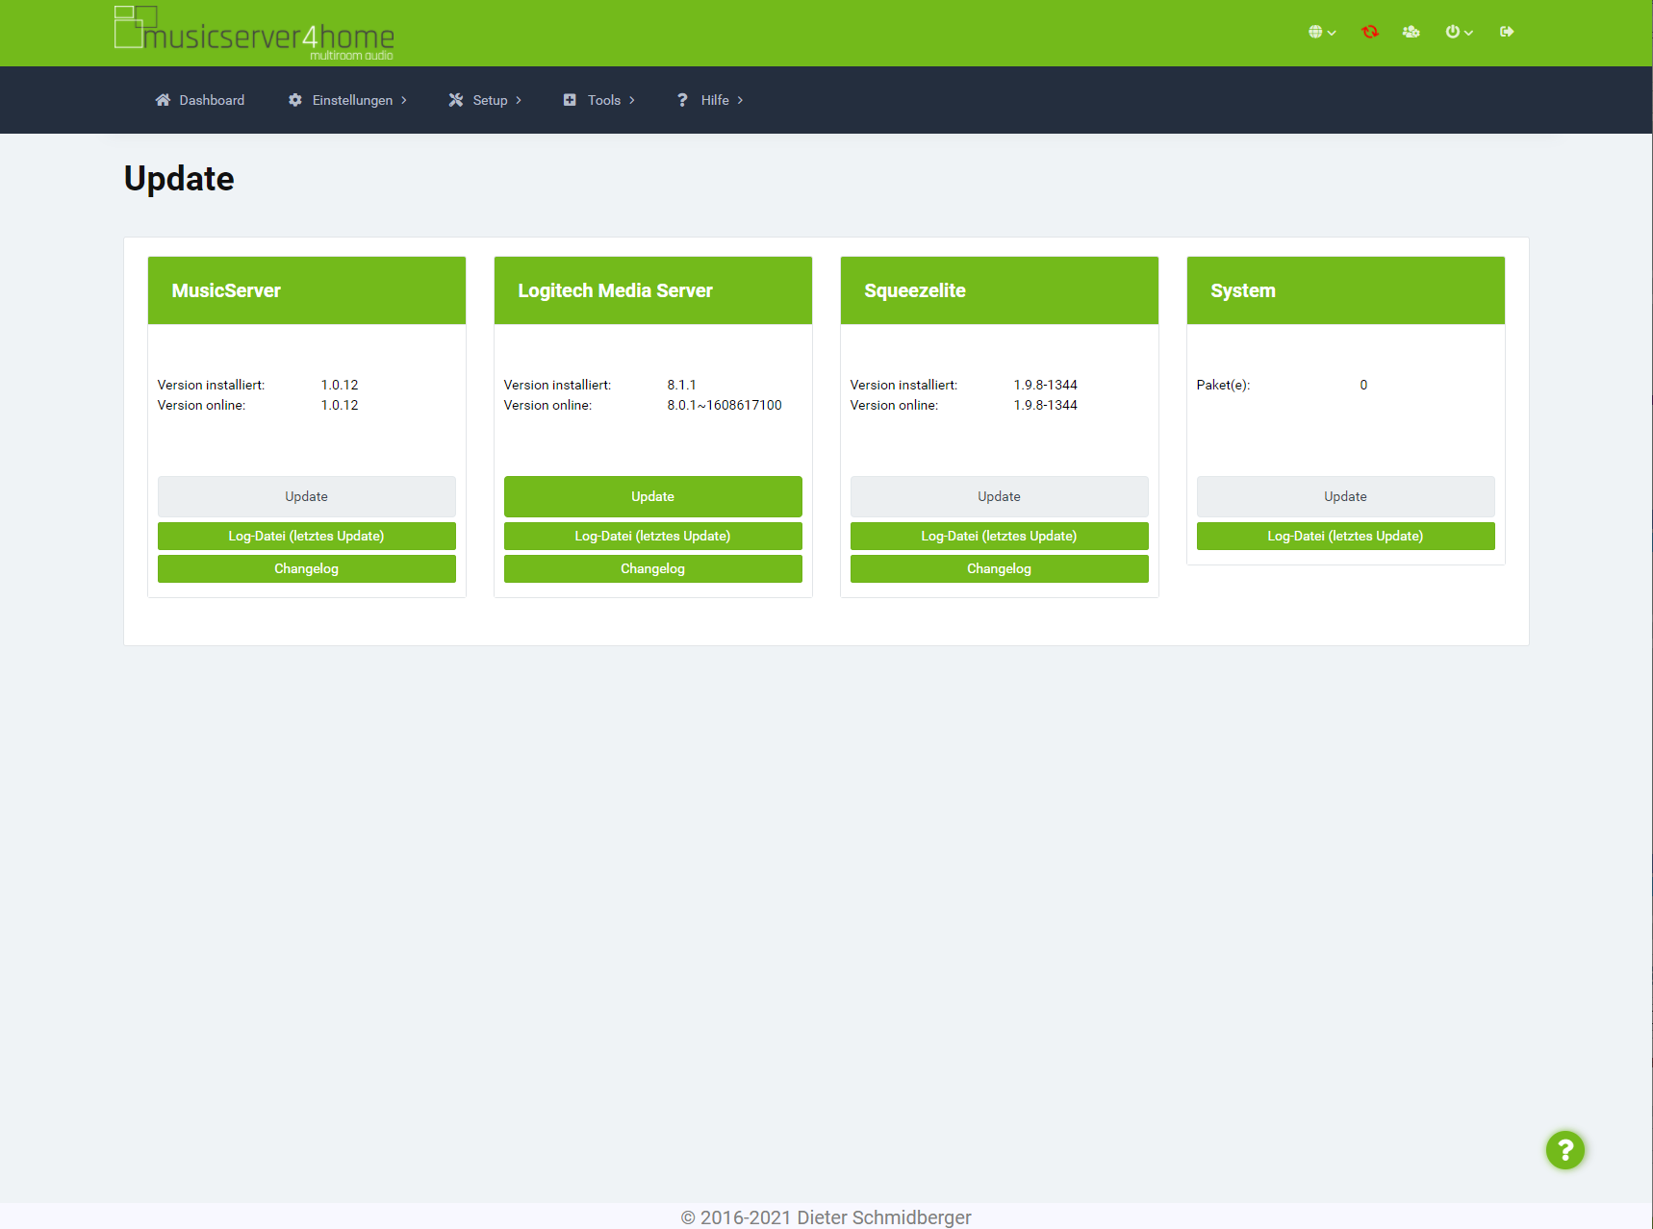Viewport: 1653px width, 1229px height.
Task: Click the logout arrow icon
Action: [1507, 32]
